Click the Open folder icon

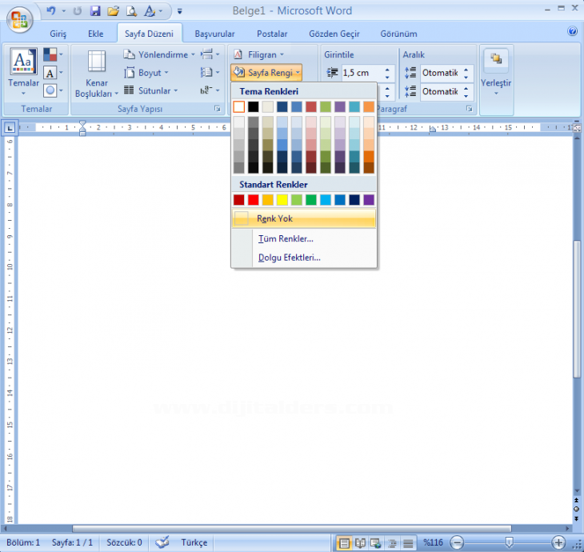pyautogui.click(x=114, y=11)
